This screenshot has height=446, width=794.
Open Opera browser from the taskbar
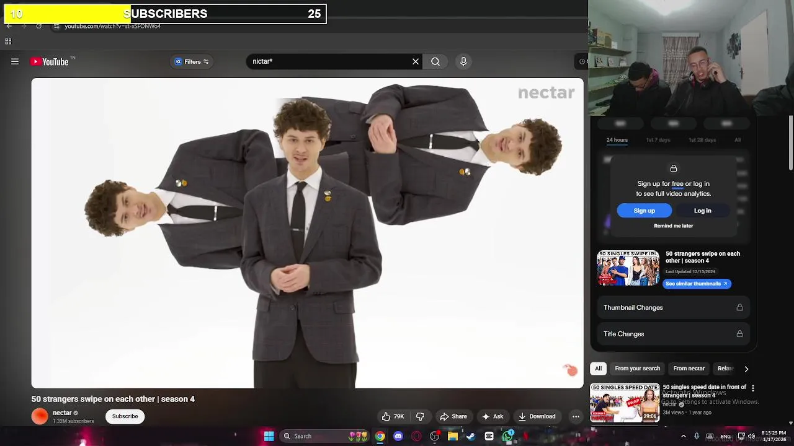click(416, 436)
